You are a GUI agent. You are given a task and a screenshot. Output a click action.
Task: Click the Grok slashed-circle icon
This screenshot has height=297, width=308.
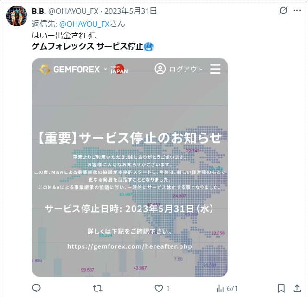click(283, 10)
